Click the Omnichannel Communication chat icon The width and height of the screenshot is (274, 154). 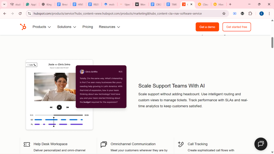(x=104, y=144)
